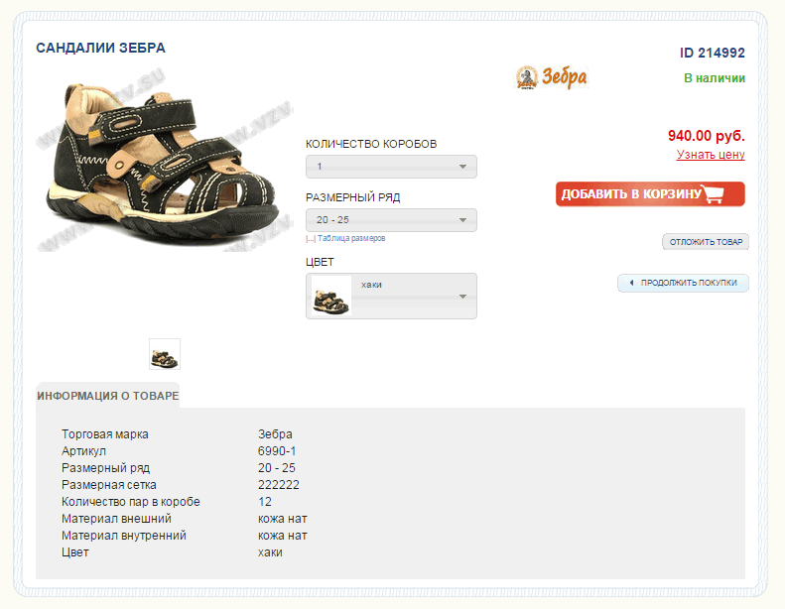Click the bracket icon before Таблица размеров

(x=310, y=239)
